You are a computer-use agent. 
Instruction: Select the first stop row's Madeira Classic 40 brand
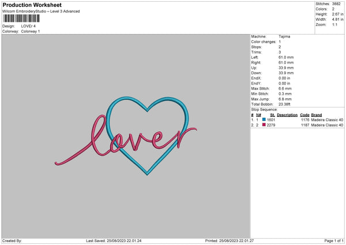point(328,120)
